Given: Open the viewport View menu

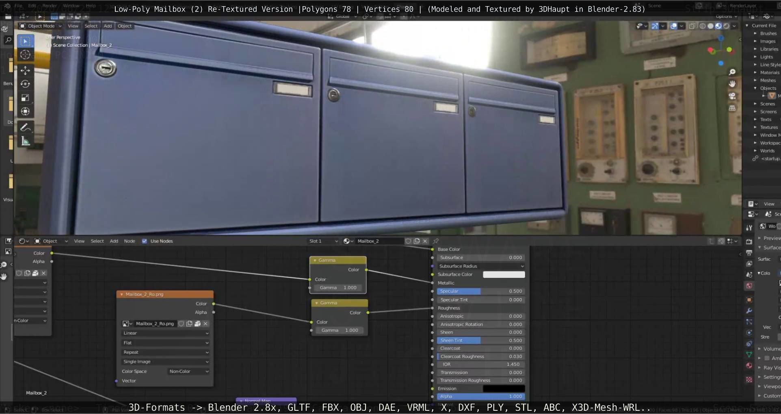Looking at the screenshot, I should [73, 26].
